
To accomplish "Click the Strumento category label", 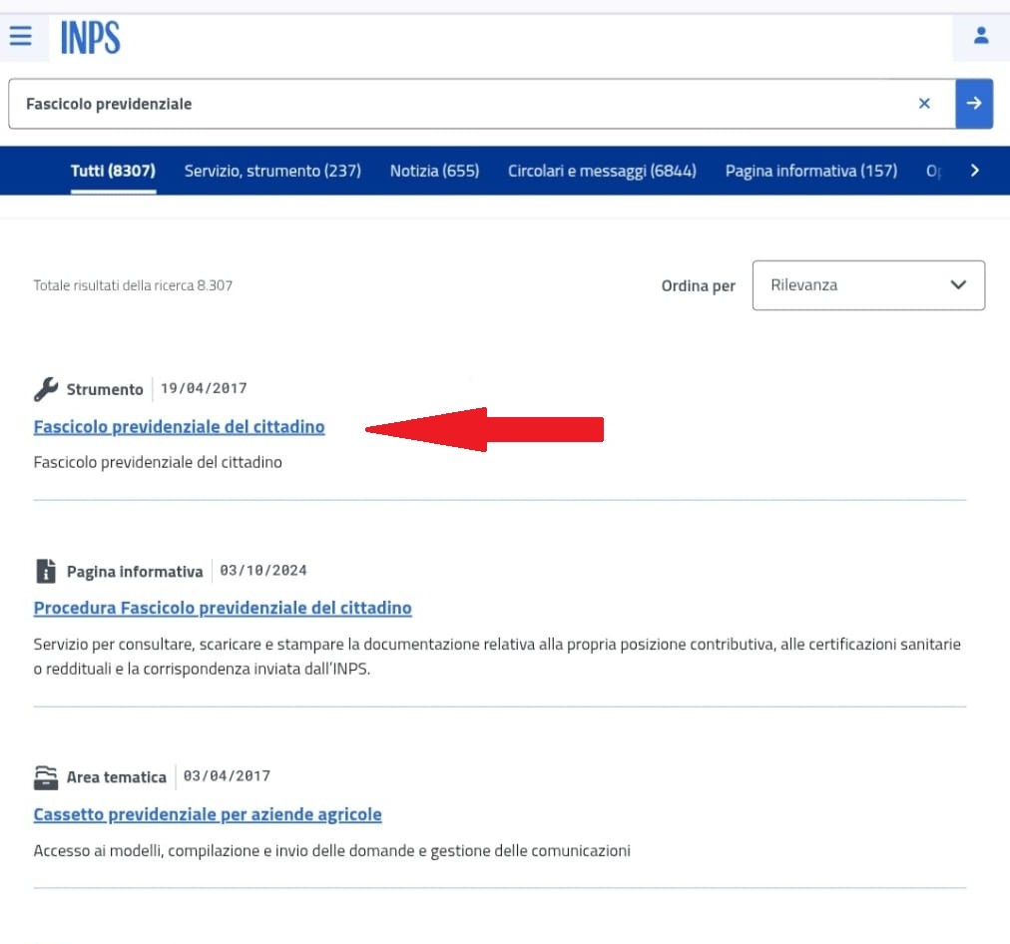I will [x=105, y=389].
